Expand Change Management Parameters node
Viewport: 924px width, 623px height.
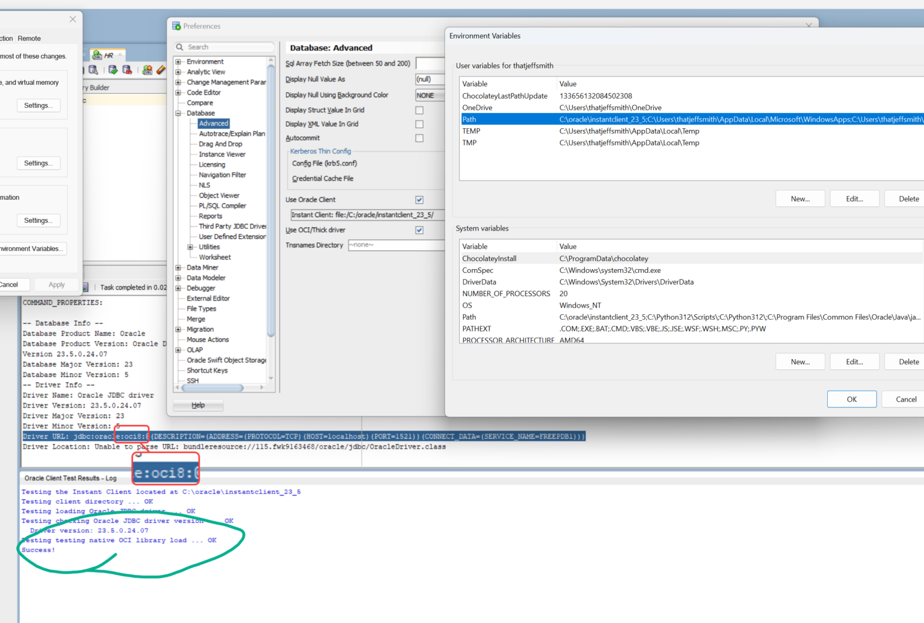coord(178,82)
